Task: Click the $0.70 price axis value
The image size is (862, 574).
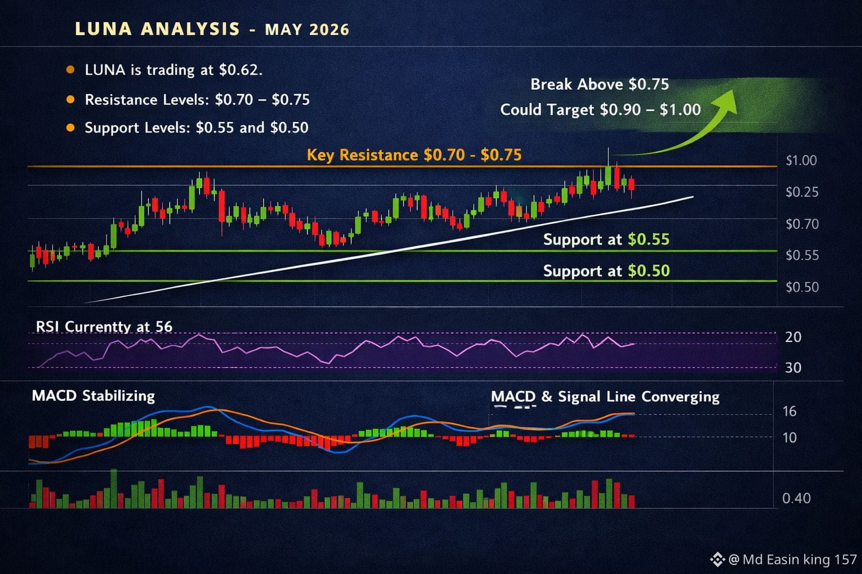Action: pyautogui.click(x=802, y=224)
